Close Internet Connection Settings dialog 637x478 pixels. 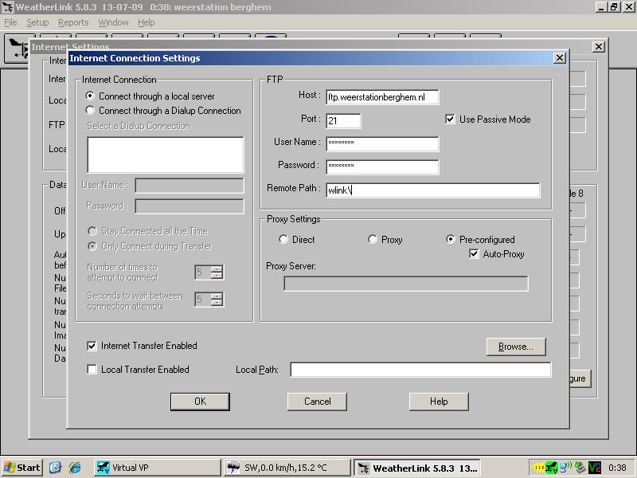pos(560,58)
